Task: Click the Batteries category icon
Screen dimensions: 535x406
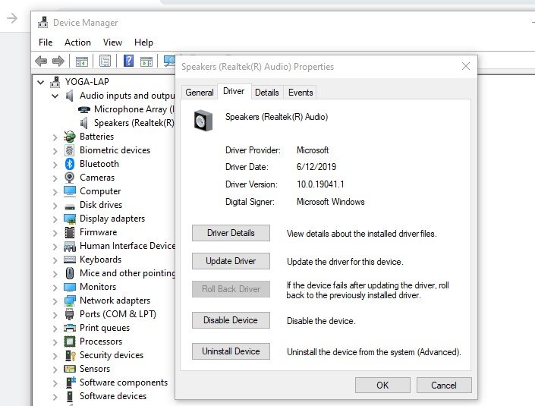Action: tap(69, 137)
